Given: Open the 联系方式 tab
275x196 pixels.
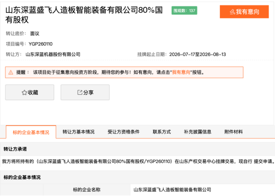Looking at the screenshot, I should [162, 132].
